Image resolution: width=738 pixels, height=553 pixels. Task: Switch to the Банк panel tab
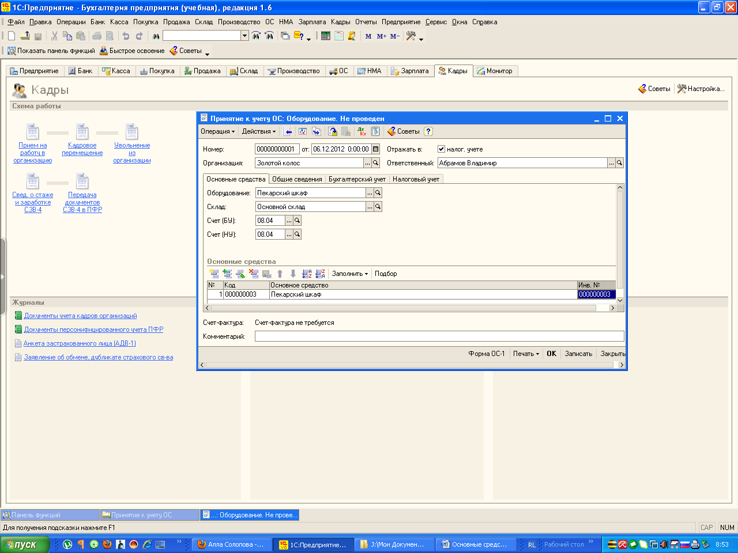81,71
